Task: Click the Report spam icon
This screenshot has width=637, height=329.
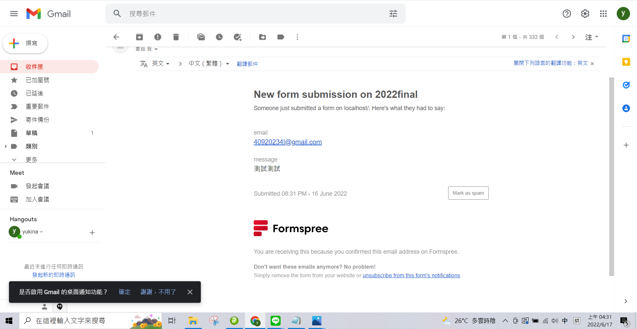Action: pyautogui.click(x=158, y=37)
